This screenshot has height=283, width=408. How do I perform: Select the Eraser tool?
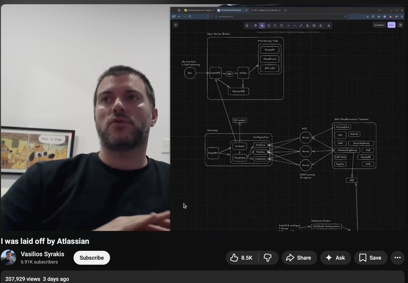click(321, 25)
